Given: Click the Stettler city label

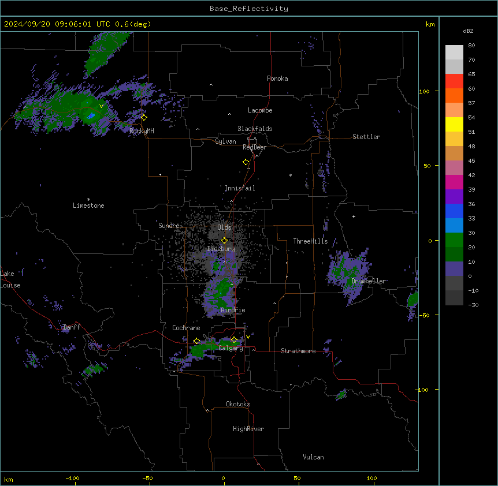Looking at the screenshot, I should pyautogui.click(x=366, y=137).
